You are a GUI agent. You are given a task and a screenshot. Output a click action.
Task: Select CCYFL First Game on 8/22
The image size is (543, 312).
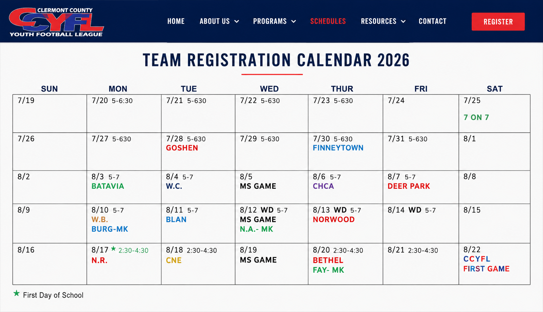pyautogui.click(x=486, y=264)
